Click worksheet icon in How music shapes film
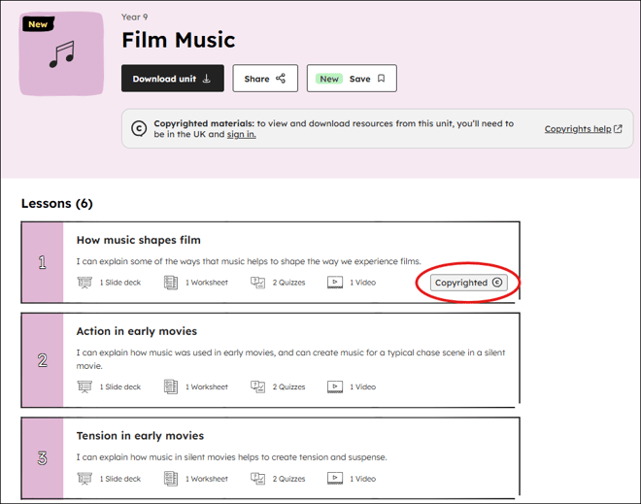This screenshot has height=504, width=641. (171, 283)
